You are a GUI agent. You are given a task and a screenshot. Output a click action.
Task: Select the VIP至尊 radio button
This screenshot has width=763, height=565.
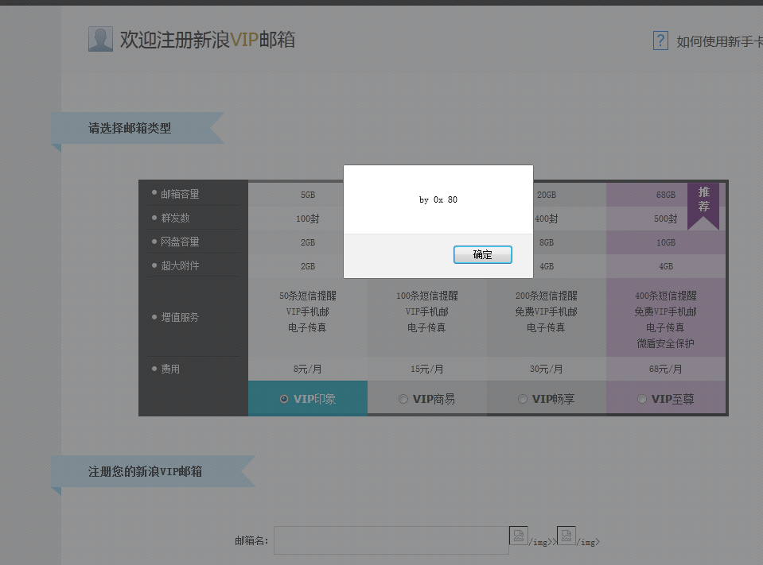click(642, 399)
